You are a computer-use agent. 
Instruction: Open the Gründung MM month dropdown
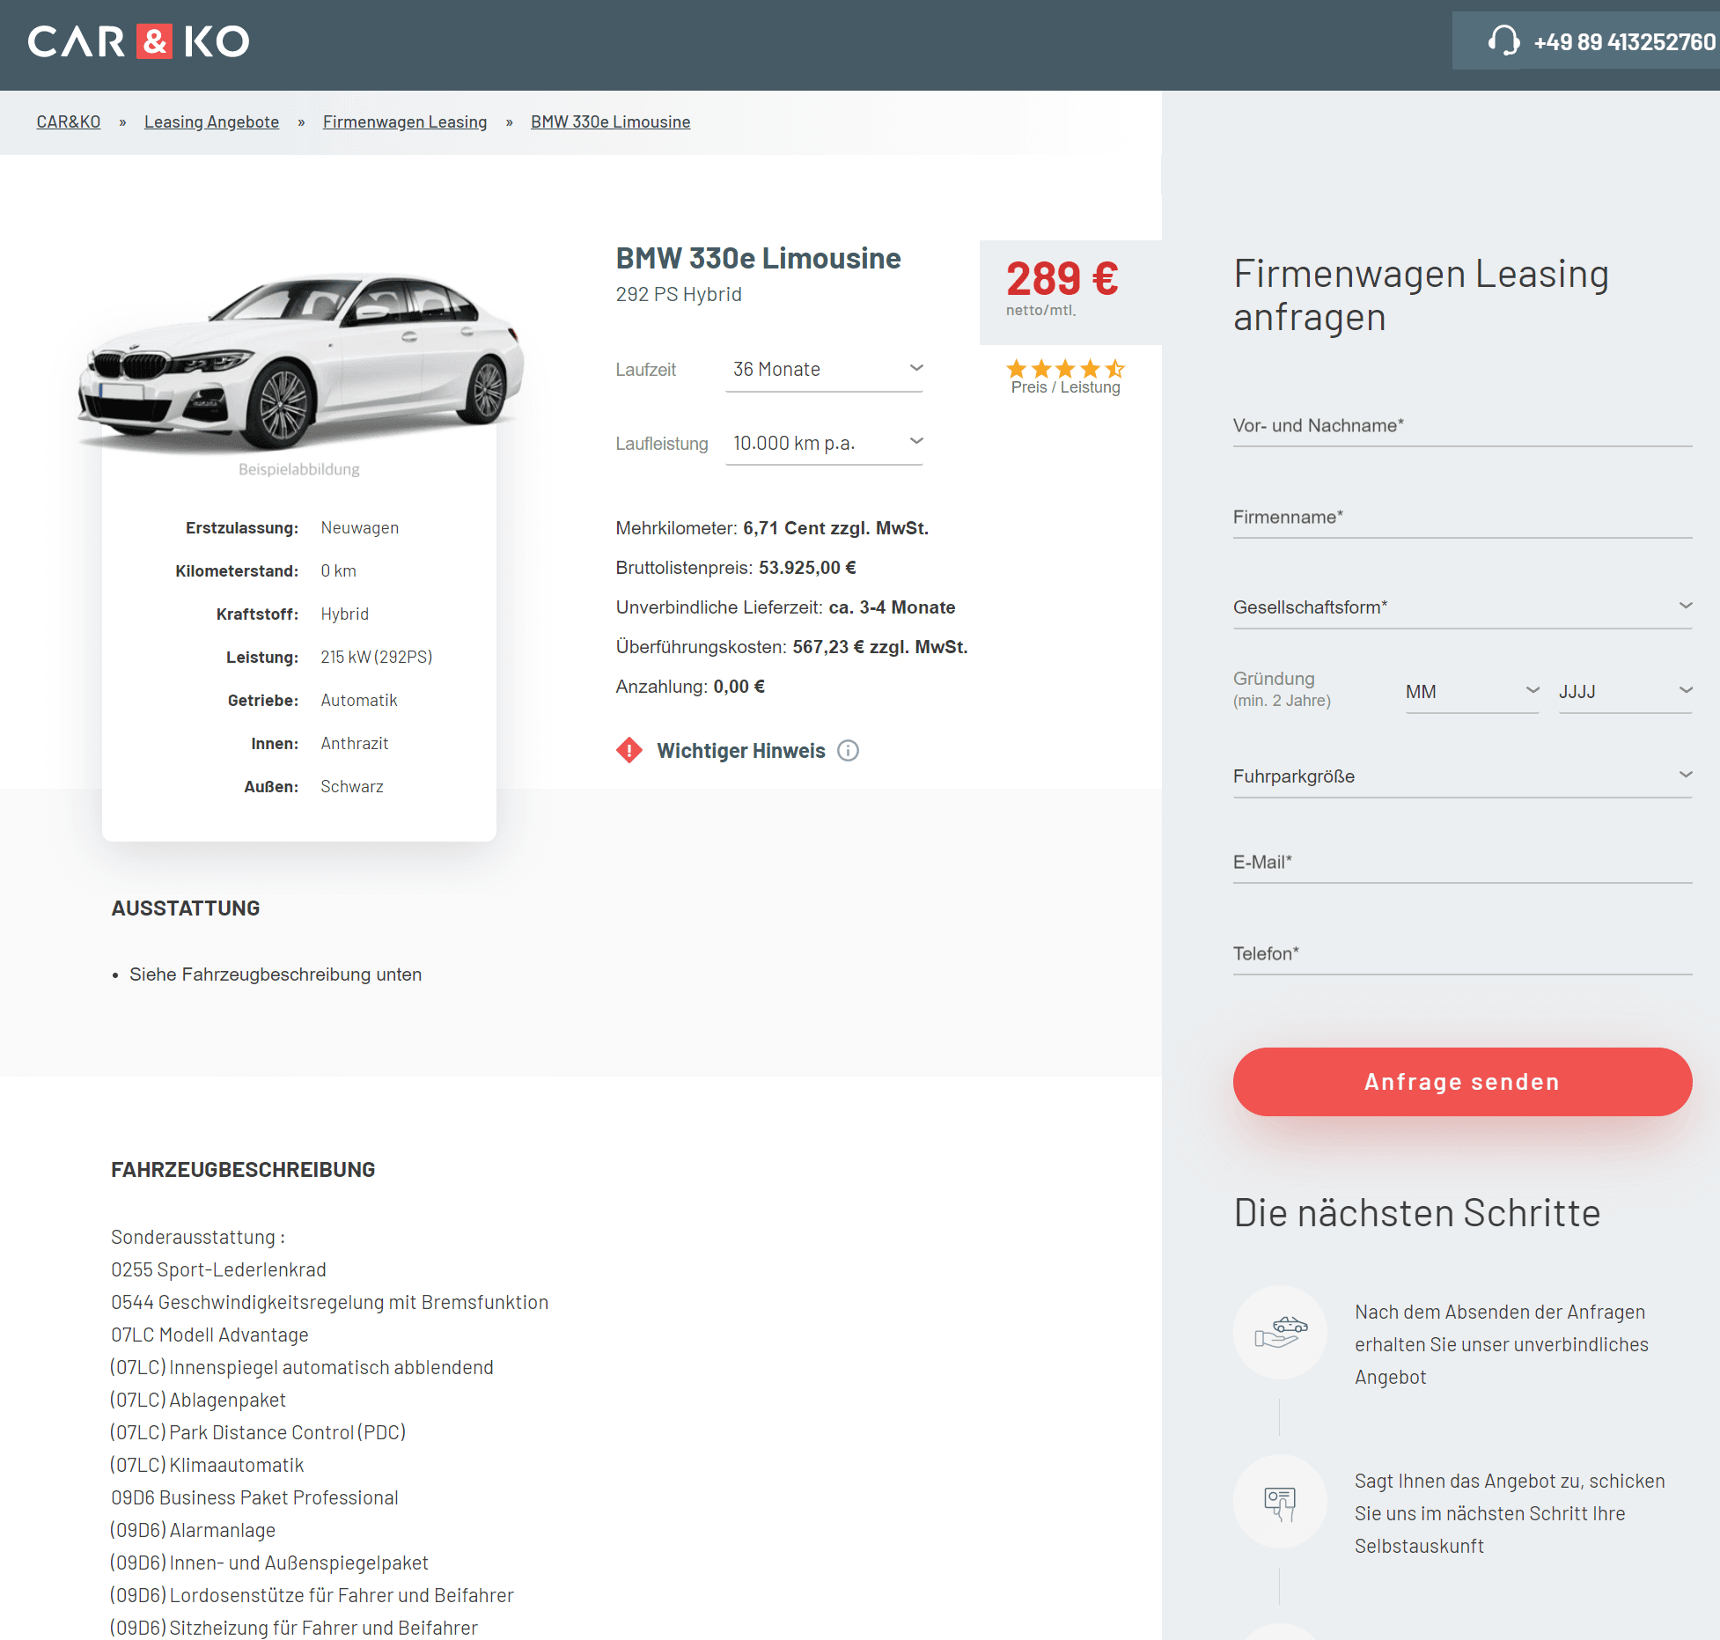coord(1472,692)
